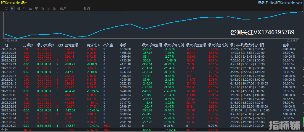Switch to the 综 summary tab
The height and width of the screenshot is (132, 304).
(x=6, y=9)
